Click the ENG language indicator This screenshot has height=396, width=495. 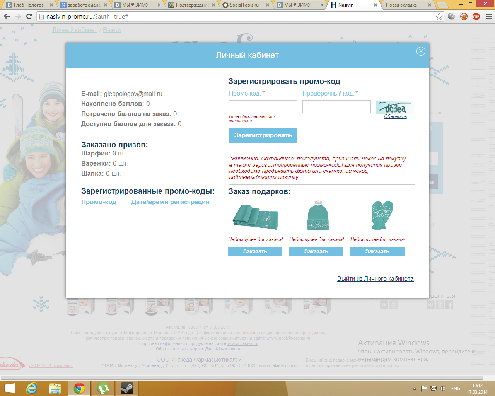tap(456, 389)
